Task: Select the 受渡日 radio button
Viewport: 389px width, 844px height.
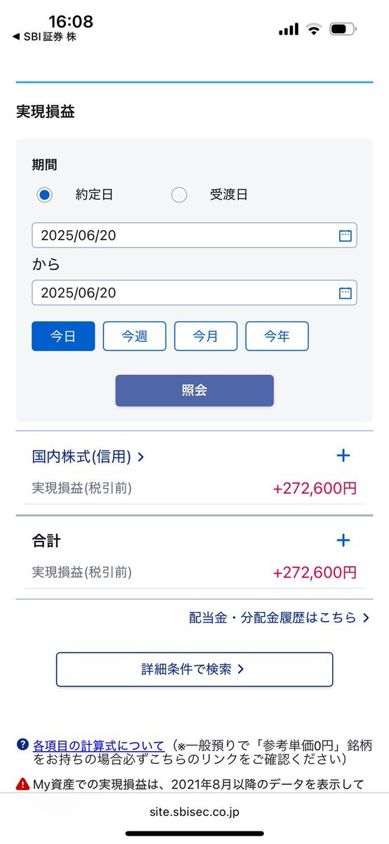Action: pyautogui.click(x=179, y=195)
